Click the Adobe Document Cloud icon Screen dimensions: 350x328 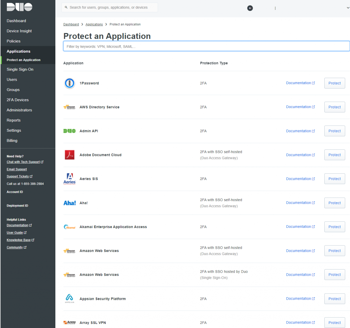point(69,155)
